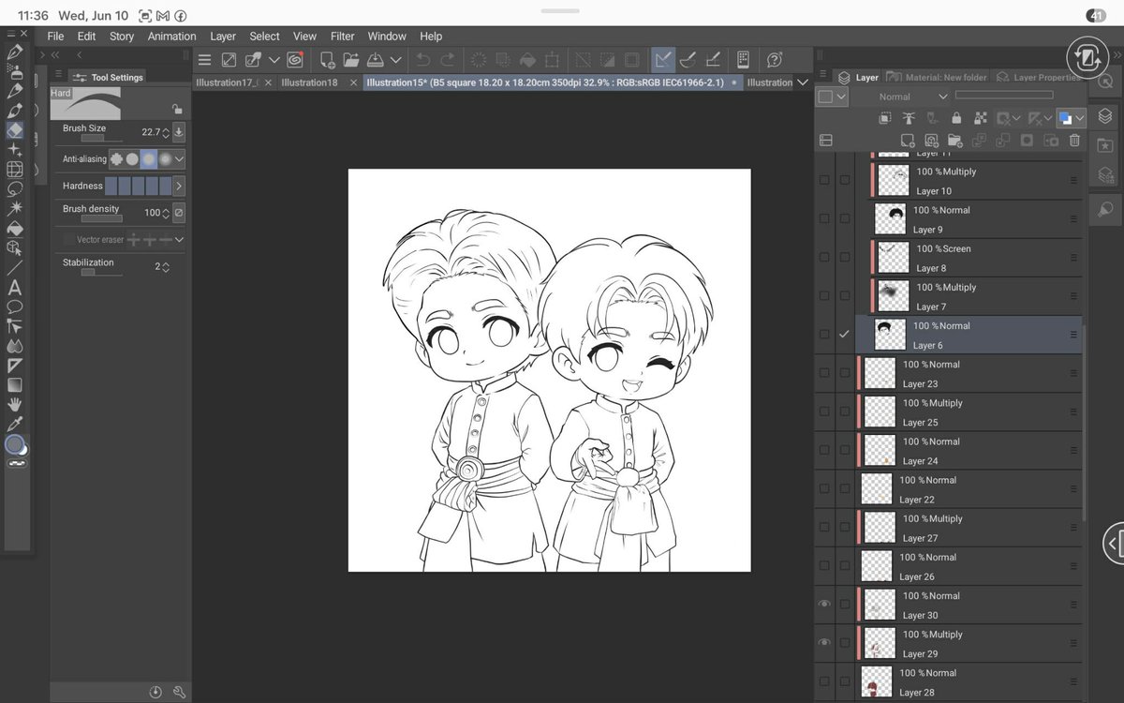Open the Animation menu
1124x703 pixels.
[172, 37]
